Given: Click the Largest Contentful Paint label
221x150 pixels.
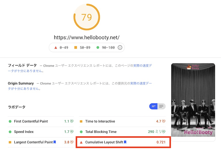Looking at the screenshot, I should (x=33, y=142).
